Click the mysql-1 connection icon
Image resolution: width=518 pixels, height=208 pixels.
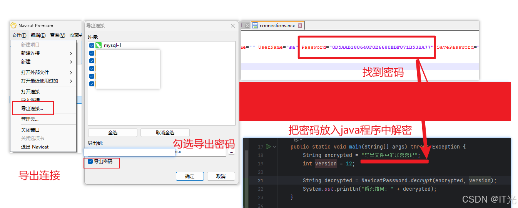tap(99, 45)
